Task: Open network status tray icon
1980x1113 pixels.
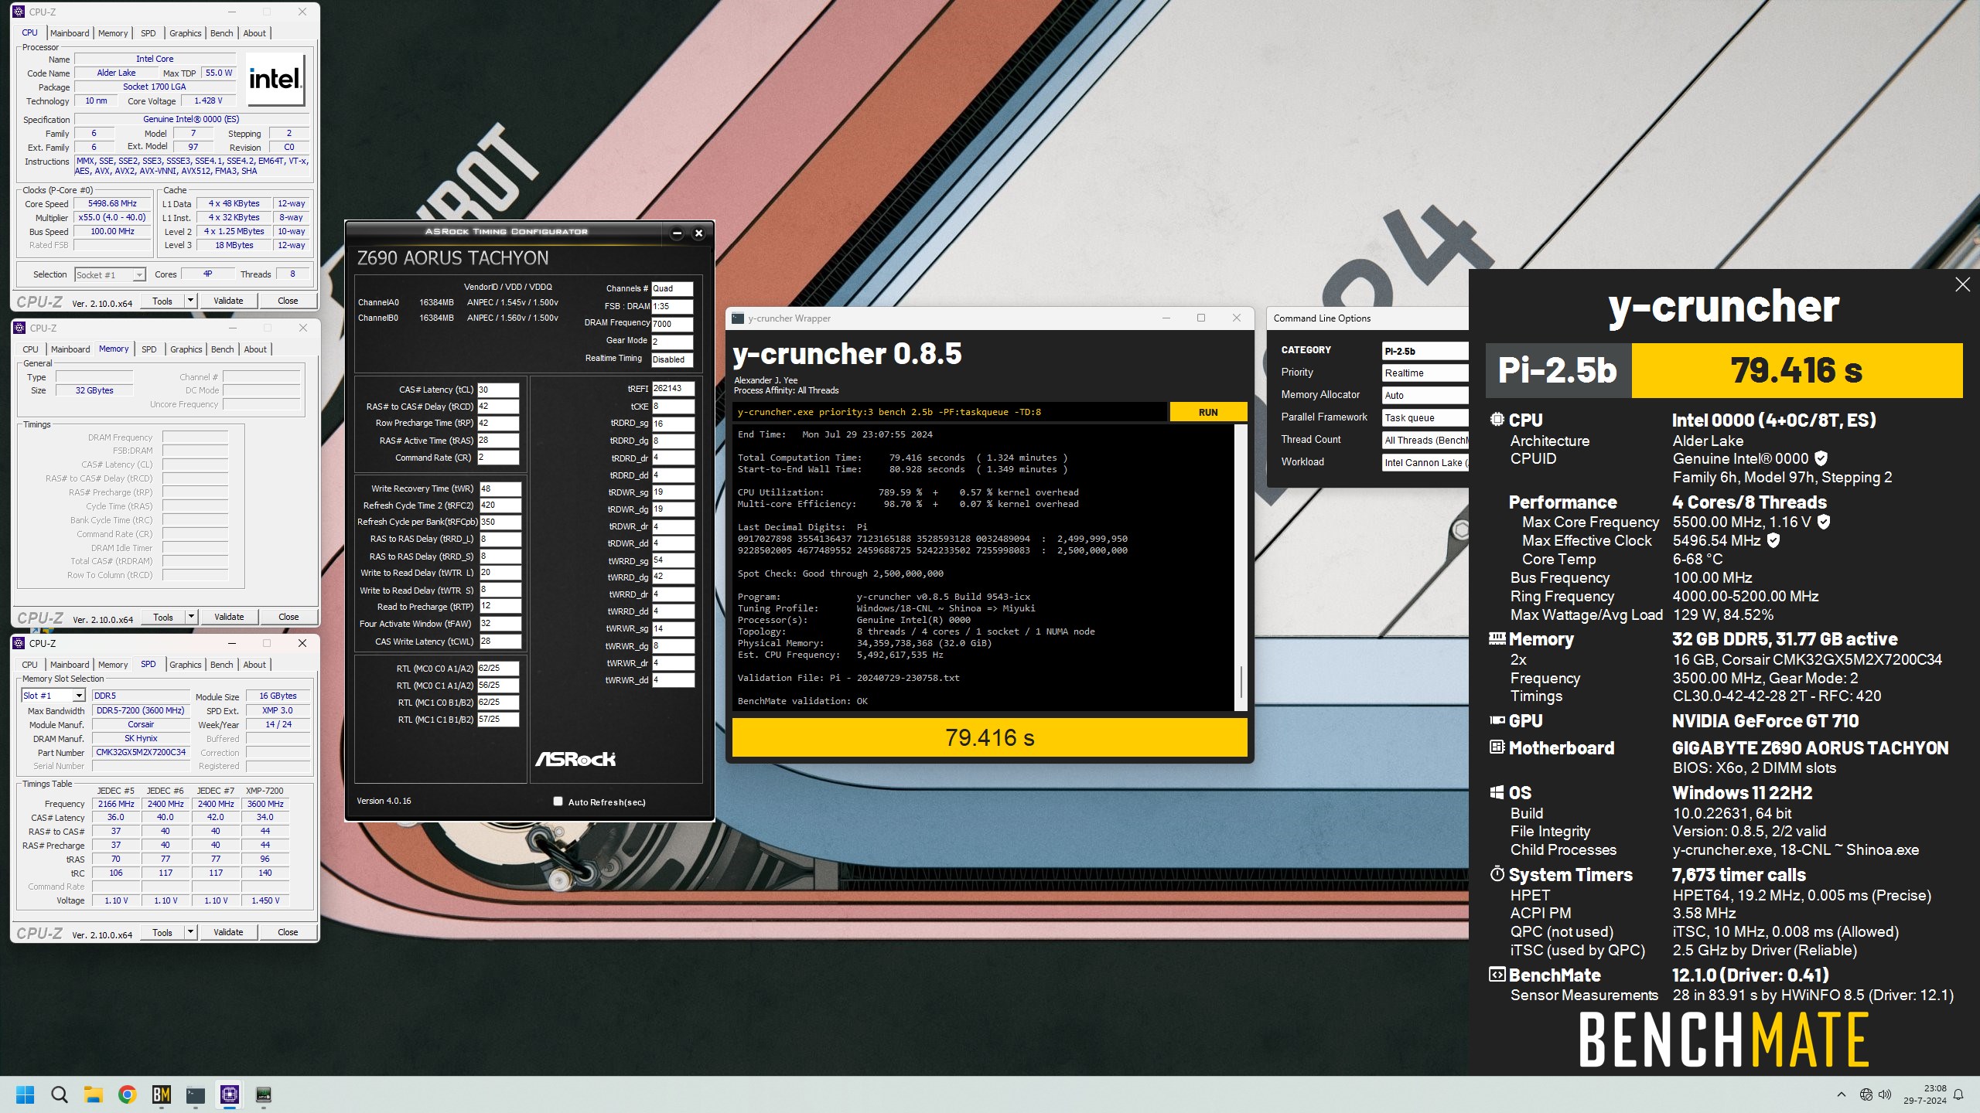Action: click(1866, 1094)
